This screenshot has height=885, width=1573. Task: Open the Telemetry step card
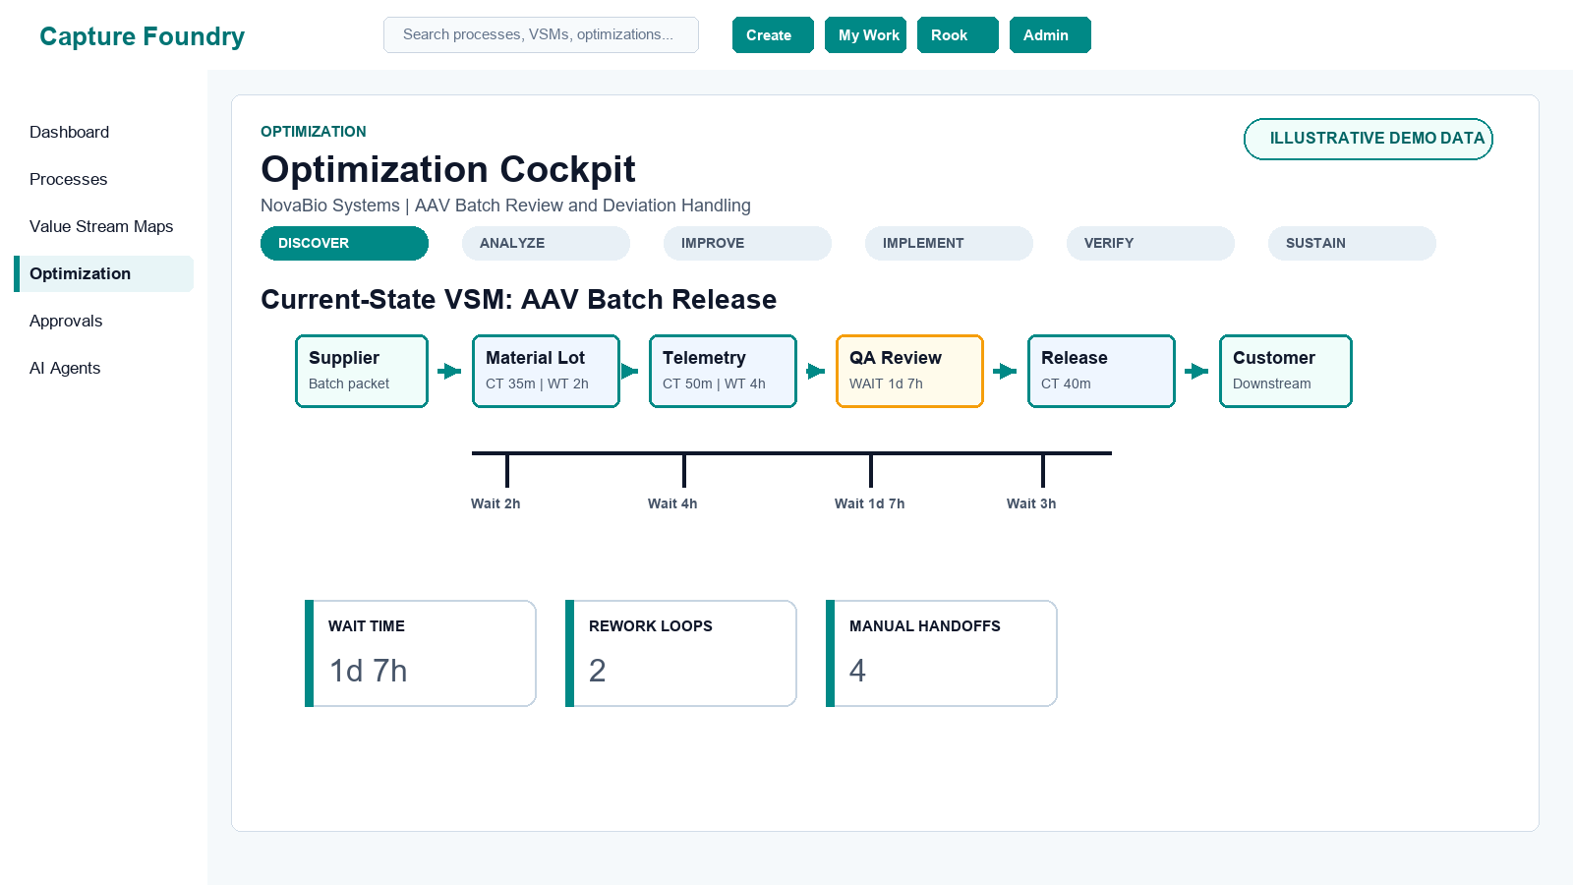tap(723, 371)
